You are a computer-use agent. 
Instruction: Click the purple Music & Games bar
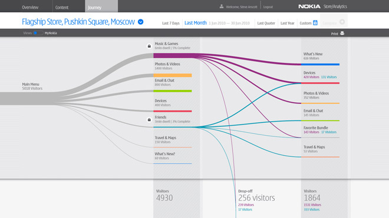pyautogui.click(x=176, y=56)
